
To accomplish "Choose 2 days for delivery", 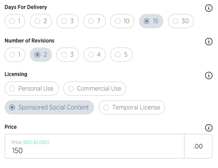I will click(x=41, y=21).
